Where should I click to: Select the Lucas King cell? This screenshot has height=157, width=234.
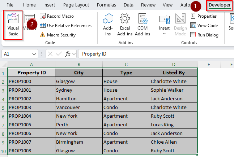click(x=174, y=125)
